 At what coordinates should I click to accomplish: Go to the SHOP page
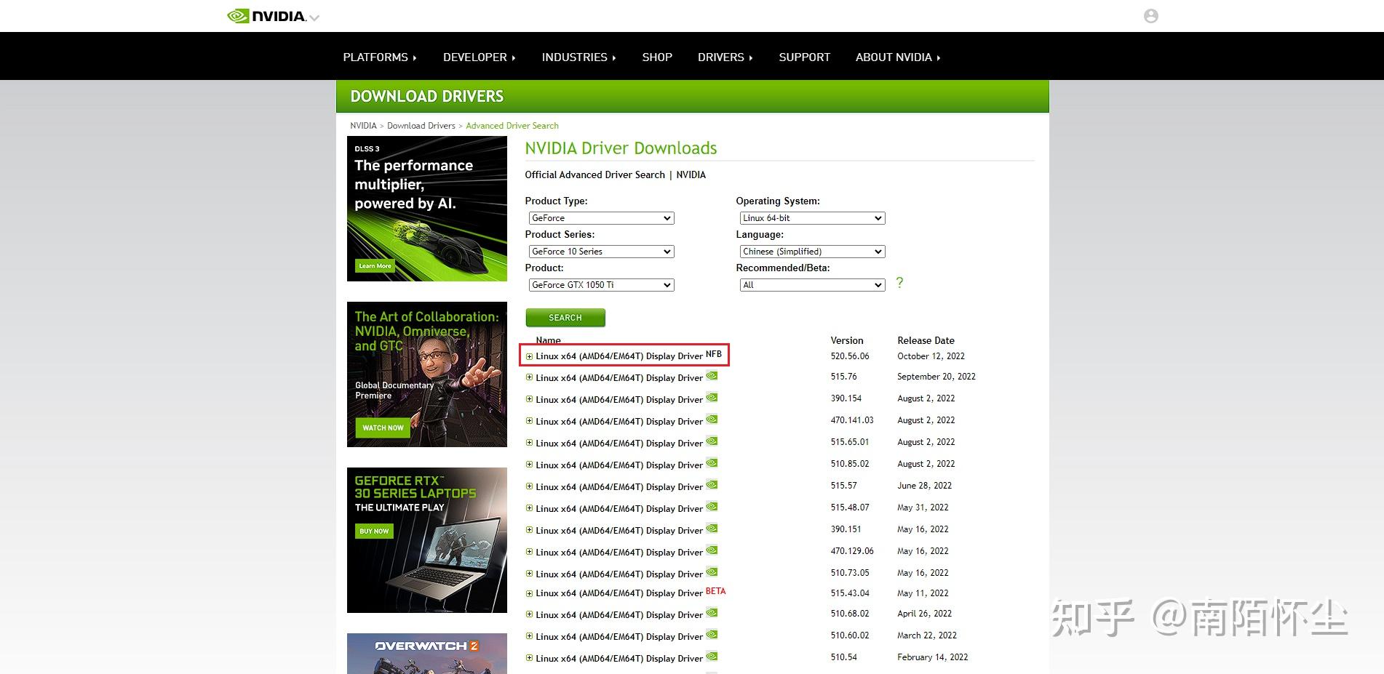pos(657,57)
